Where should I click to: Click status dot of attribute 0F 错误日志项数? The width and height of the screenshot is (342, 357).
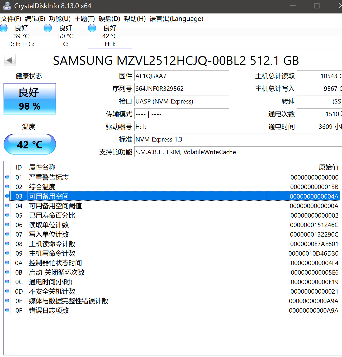point(7,310)
